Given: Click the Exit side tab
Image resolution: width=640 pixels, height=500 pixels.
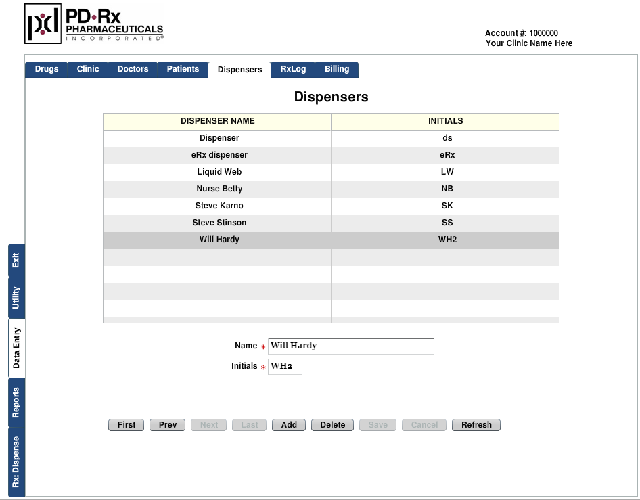Looking at the screenshot, I should click(x=16, y=260).
